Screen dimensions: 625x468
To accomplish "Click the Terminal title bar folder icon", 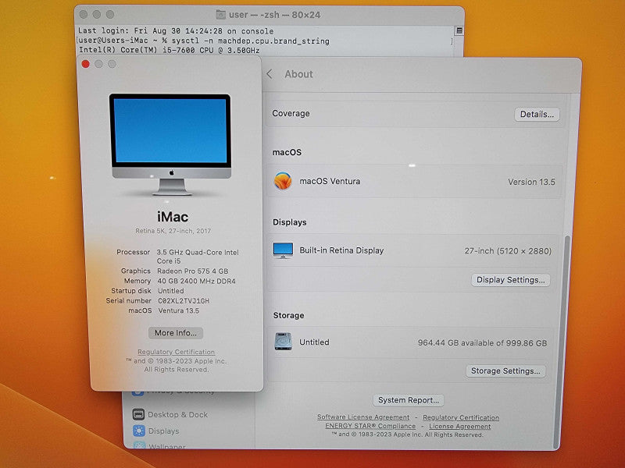I will (220, 15).
